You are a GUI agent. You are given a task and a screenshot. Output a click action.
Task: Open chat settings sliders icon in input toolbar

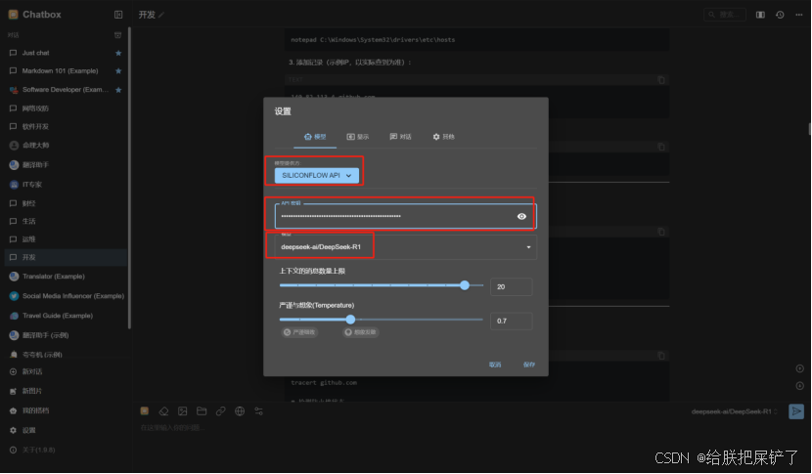(258, 411)
